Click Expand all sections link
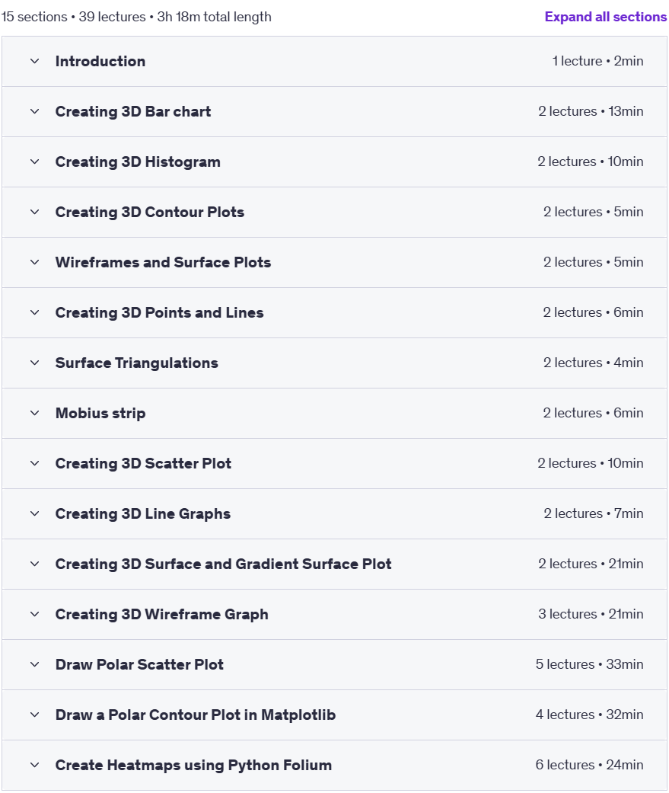Image resolution: width=669 pixels, height=793 pixels. pyautogui.click(x=605, y=17)
